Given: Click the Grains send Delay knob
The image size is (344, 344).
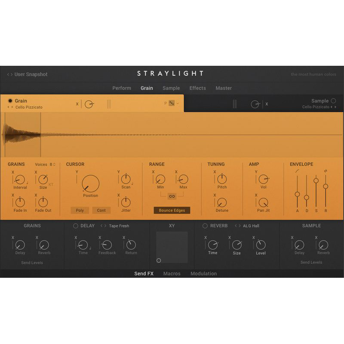Looking at the screenshot, I should (x=20, y=245).
